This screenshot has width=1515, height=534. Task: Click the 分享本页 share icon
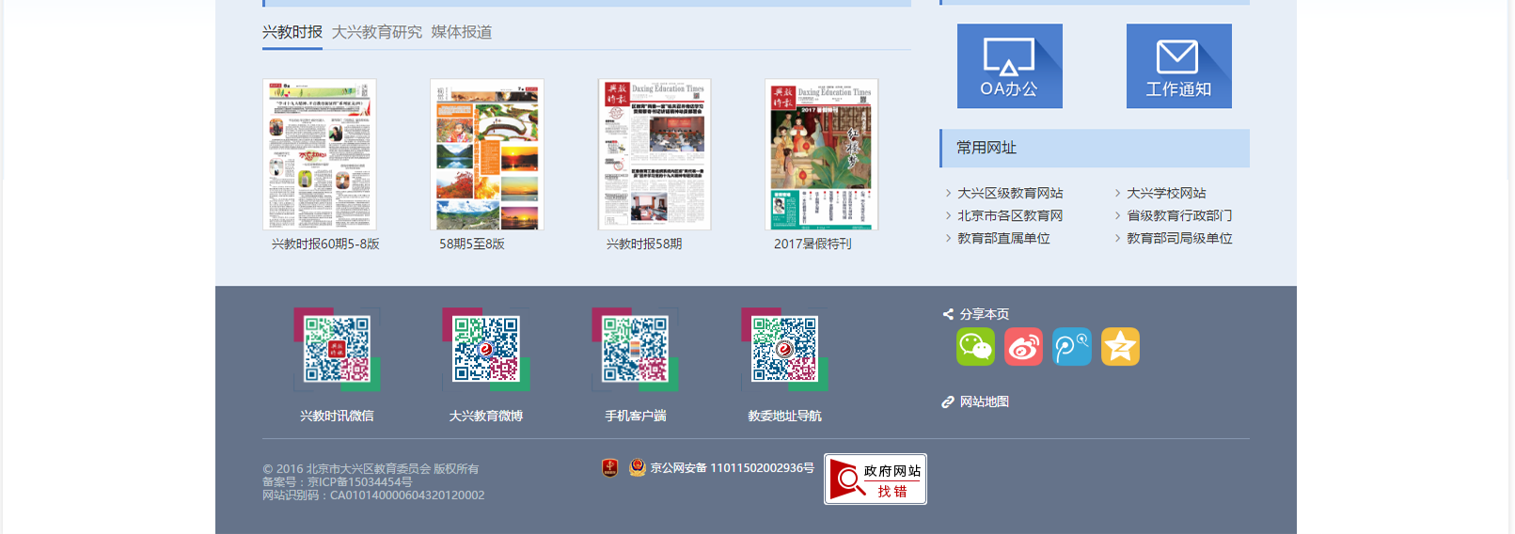948,314
